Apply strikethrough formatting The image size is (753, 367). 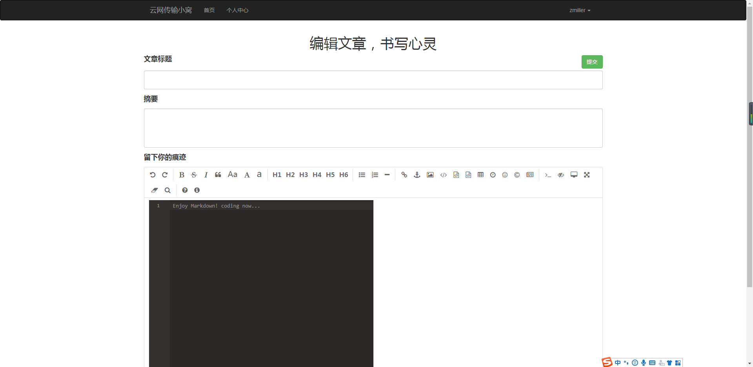[194, 175]
